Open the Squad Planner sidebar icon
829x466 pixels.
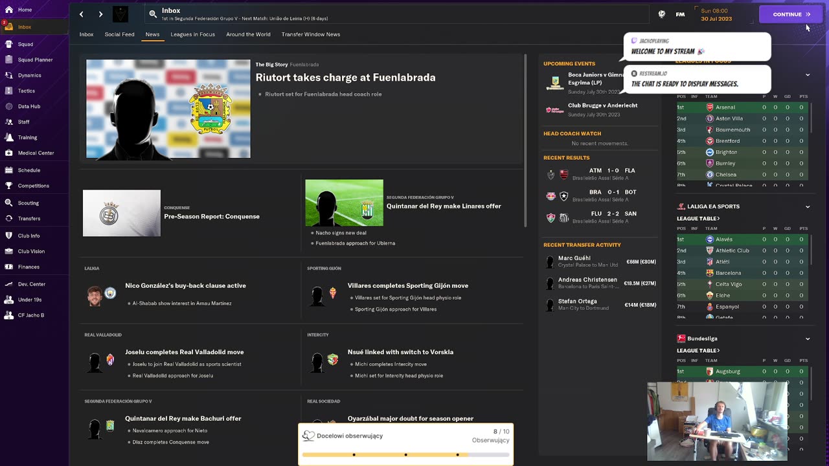pos(9,60)
